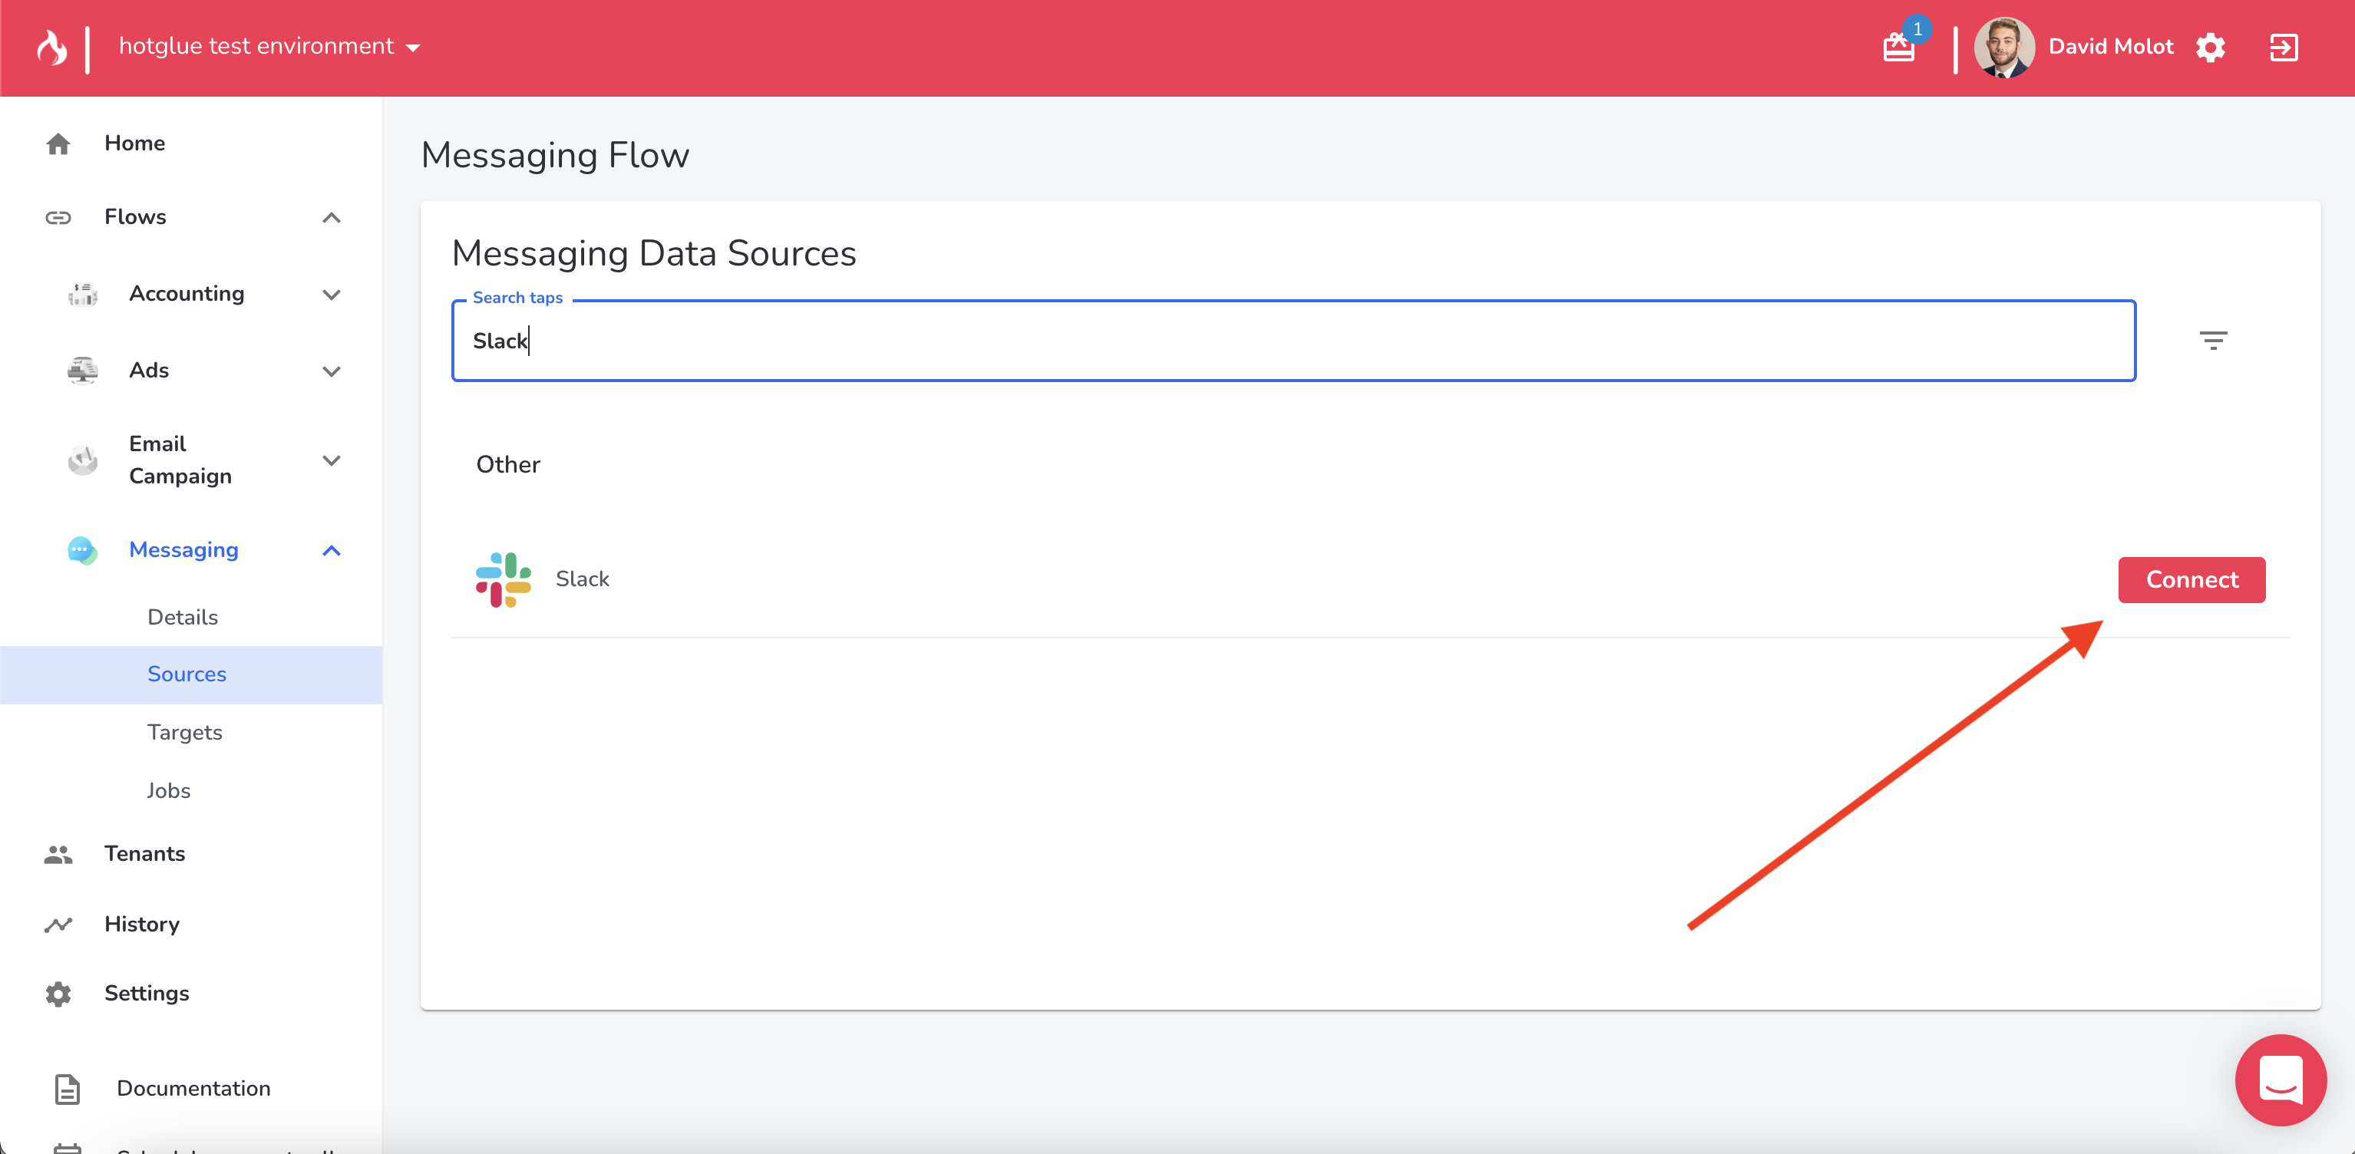Open the chat support bubble

(2280, 1079)
